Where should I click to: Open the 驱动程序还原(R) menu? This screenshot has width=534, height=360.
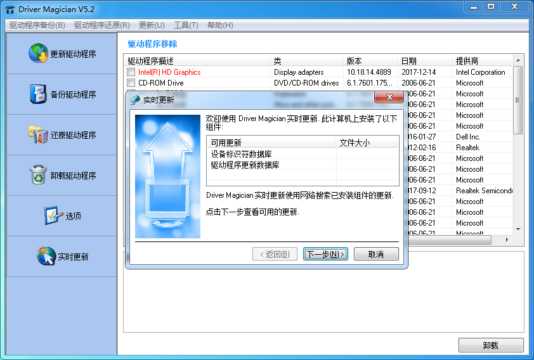point(102,25)
